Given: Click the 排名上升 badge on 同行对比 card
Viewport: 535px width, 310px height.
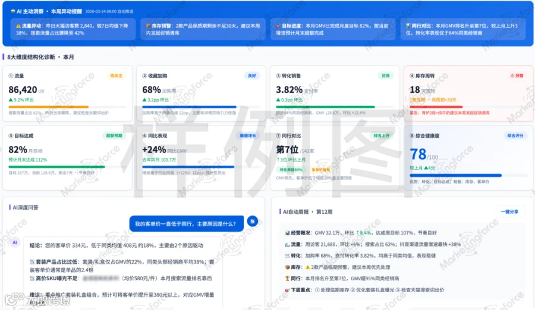Looking at the screenshot, I should (382, 136).
